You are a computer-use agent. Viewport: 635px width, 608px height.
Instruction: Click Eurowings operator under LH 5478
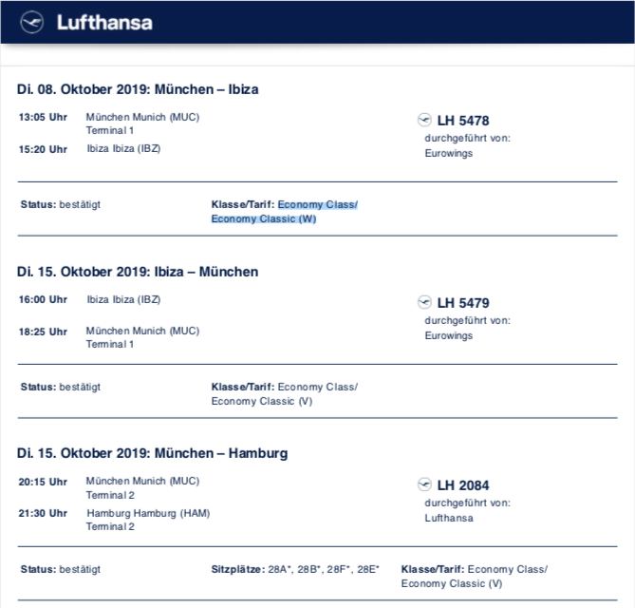449,153
